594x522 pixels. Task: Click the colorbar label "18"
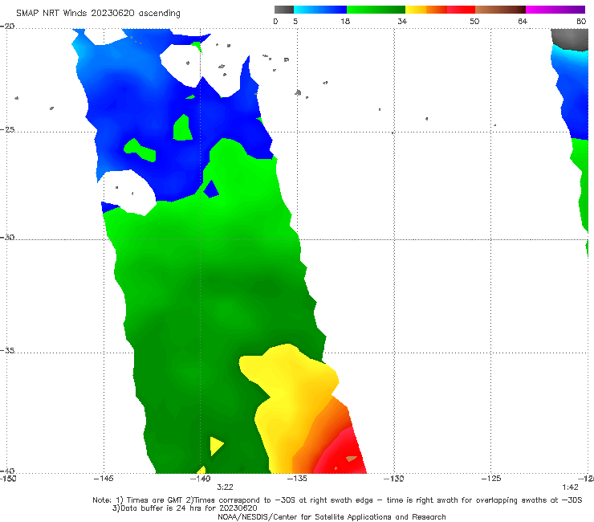[345, 21]
